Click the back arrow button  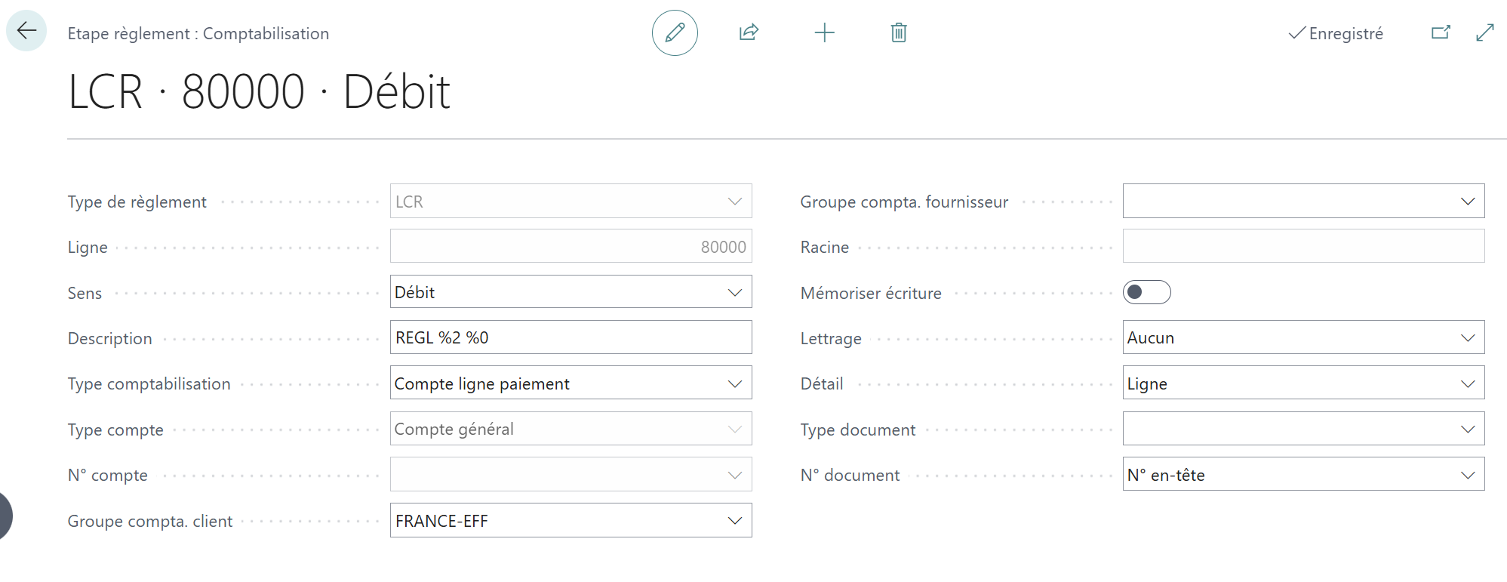(x=26, y=31)
